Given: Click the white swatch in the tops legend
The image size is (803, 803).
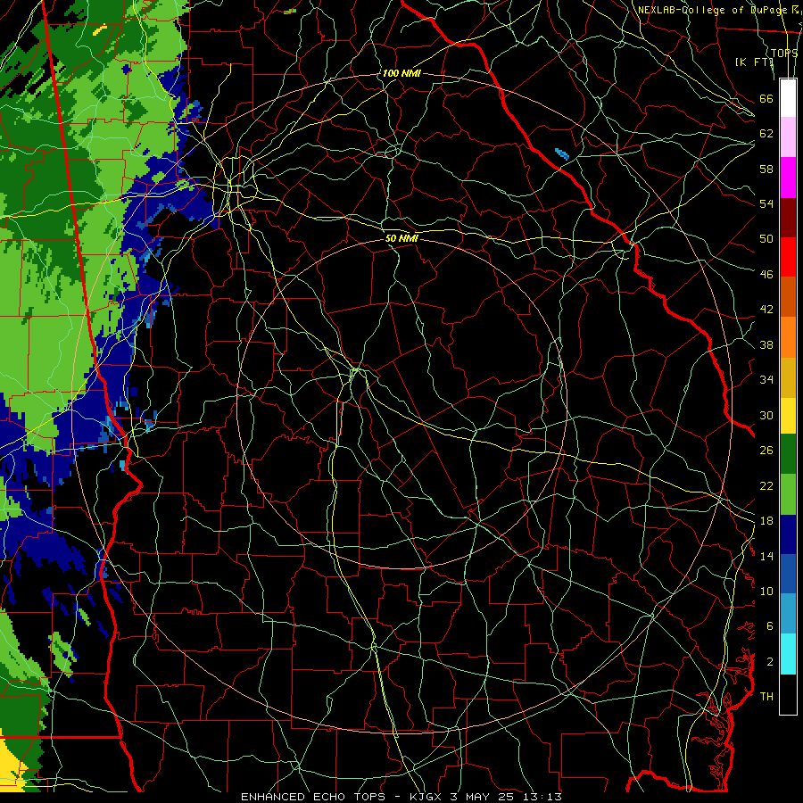Looking at the screenshot, I should click(788, 98).
